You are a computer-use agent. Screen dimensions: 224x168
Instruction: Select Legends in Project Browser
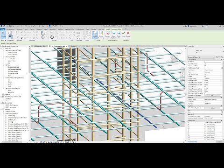click(7, 95)
